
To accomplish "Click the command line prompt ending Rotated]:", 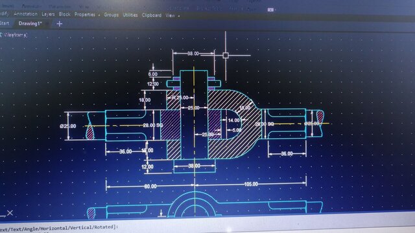I will [59, 228].
